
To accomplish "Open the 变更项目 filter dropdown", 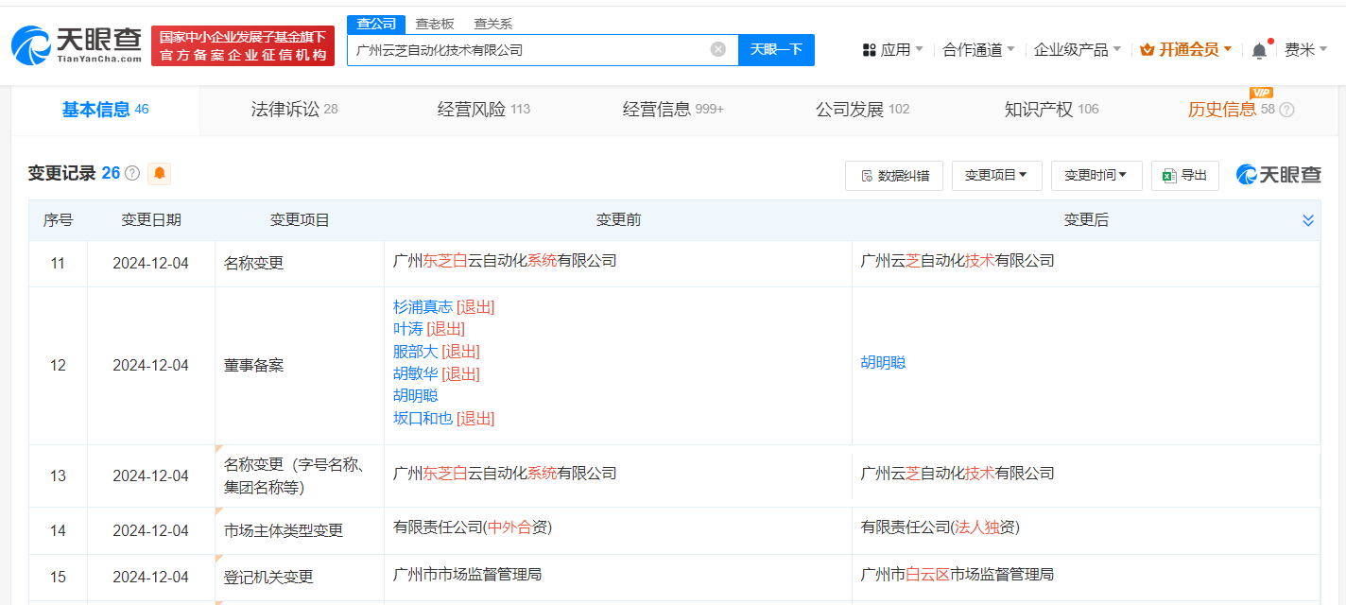I will point(997,176).
